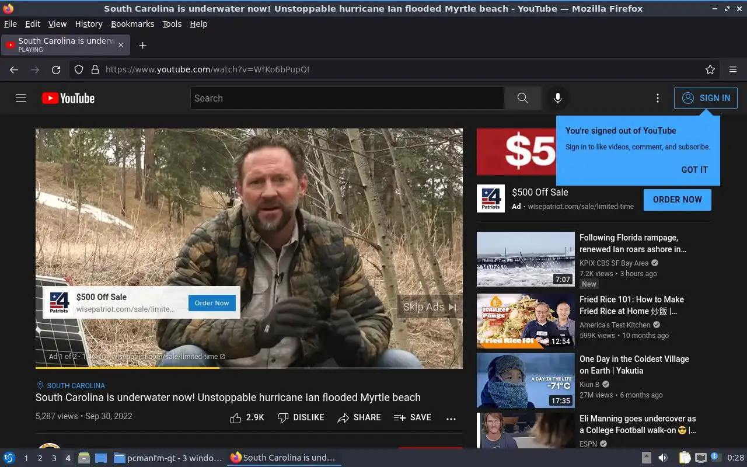Screen dimensions: 747x467
Task: Open the Edit menu
Action: (33, 24)
